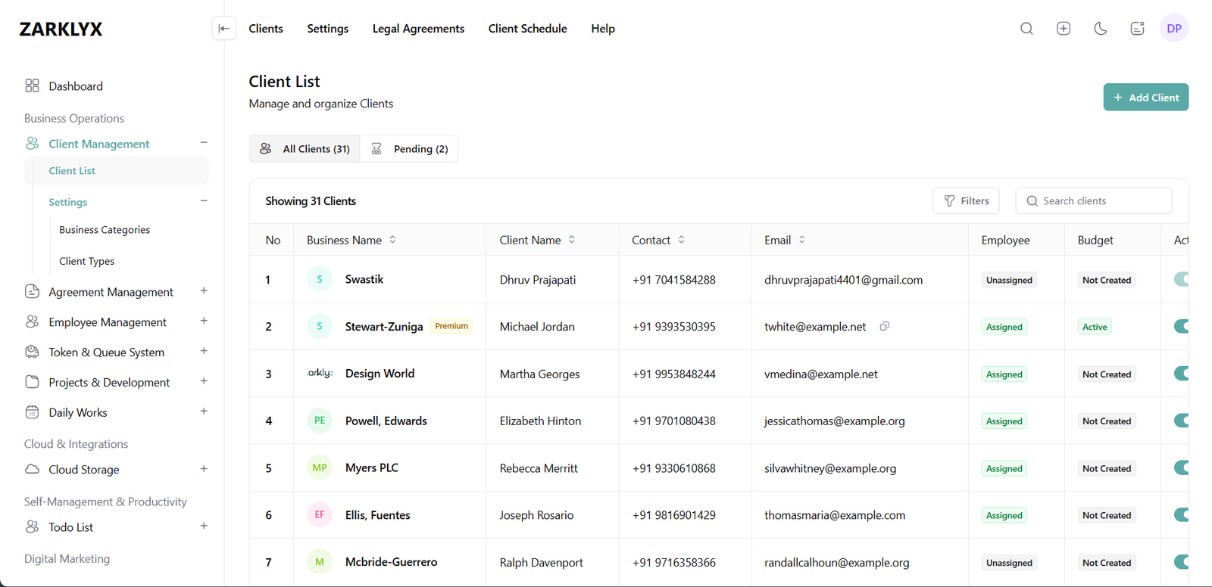Screen dimensions: 1212x587
Task: Click the Agreement Management document icon
Action: [x=32, y=291]
